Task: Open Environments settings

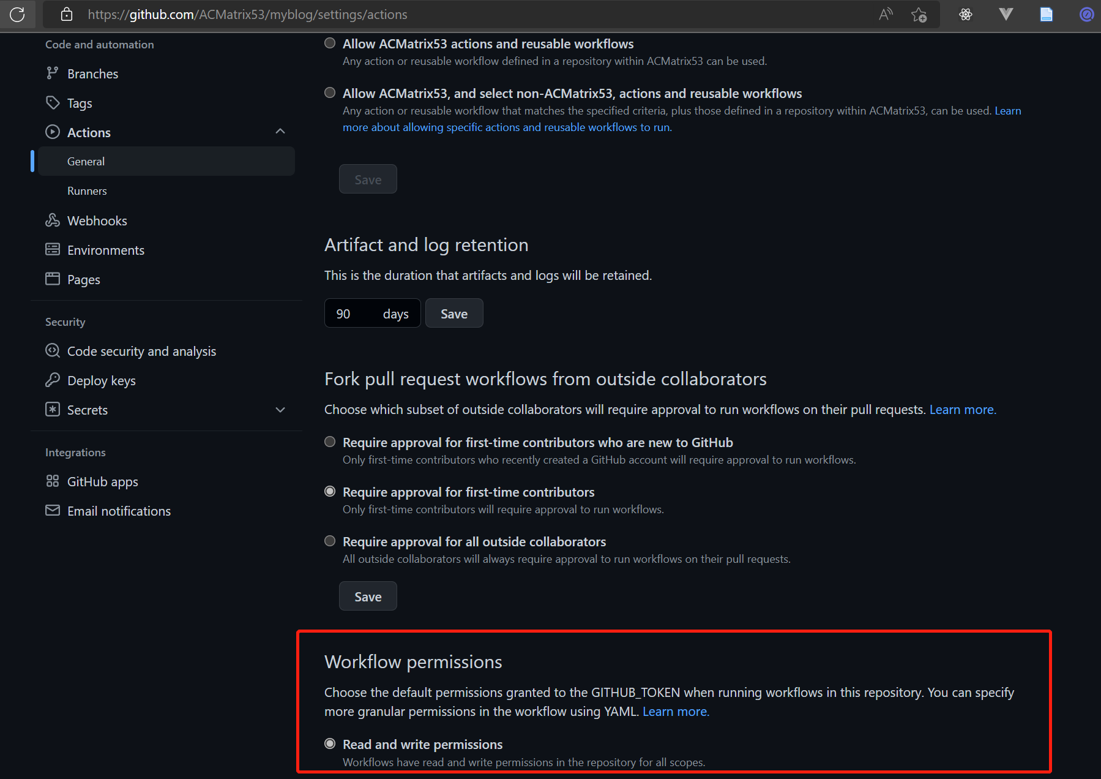Action: 106,250
